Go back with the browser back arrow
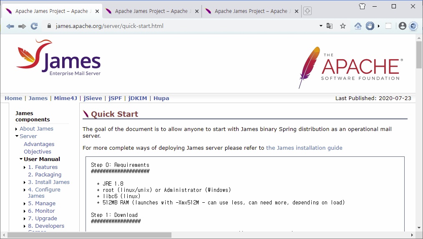 click(x=10, y=26)
